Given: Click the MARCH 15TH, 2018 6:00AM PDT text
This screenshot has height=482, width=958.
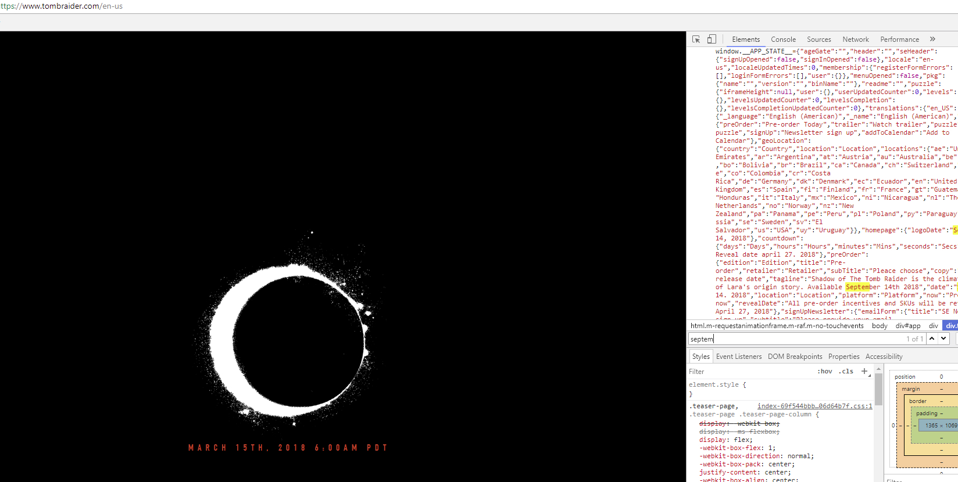Looking at the screenshot, I should point(288,448).
